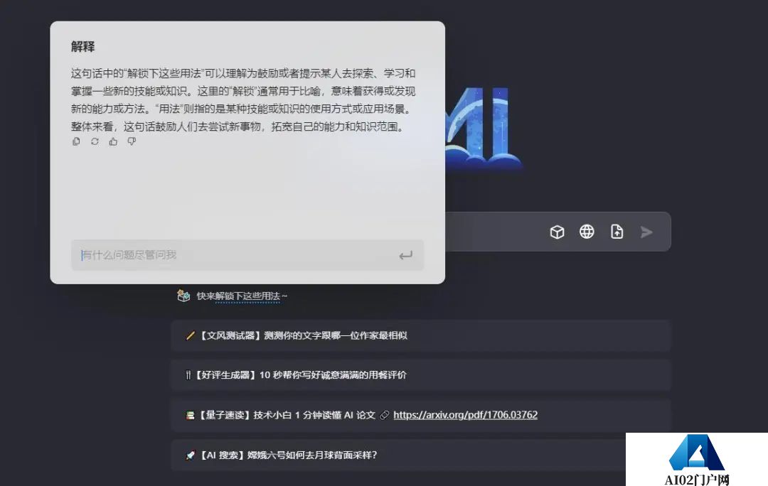
Task: Click the link chain icon before arxiv URL
Action: [x=385, y=415]
